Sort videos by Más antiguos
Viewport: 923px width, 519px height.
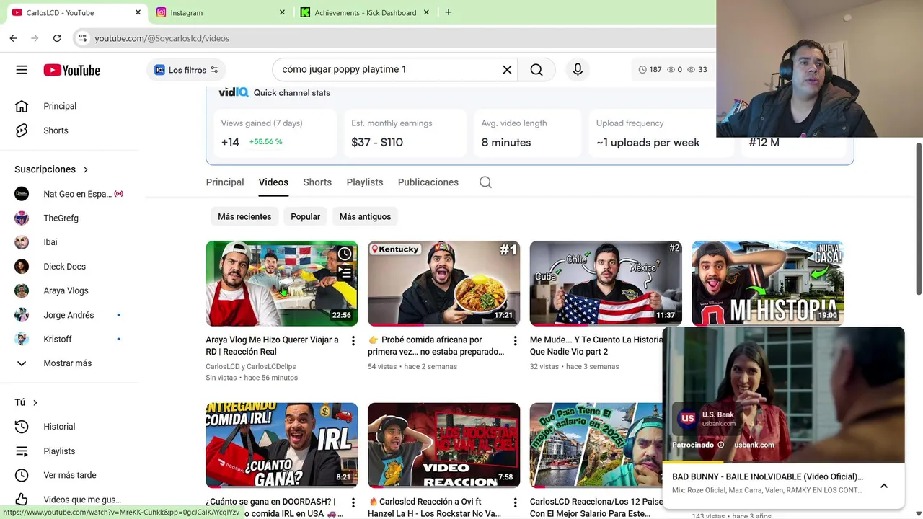tap(365, 216)
